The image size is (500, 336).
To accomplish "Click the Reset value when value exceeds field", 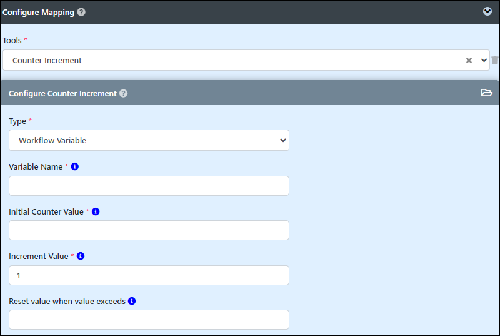I will pyautogui.click(x=149, y=319).
